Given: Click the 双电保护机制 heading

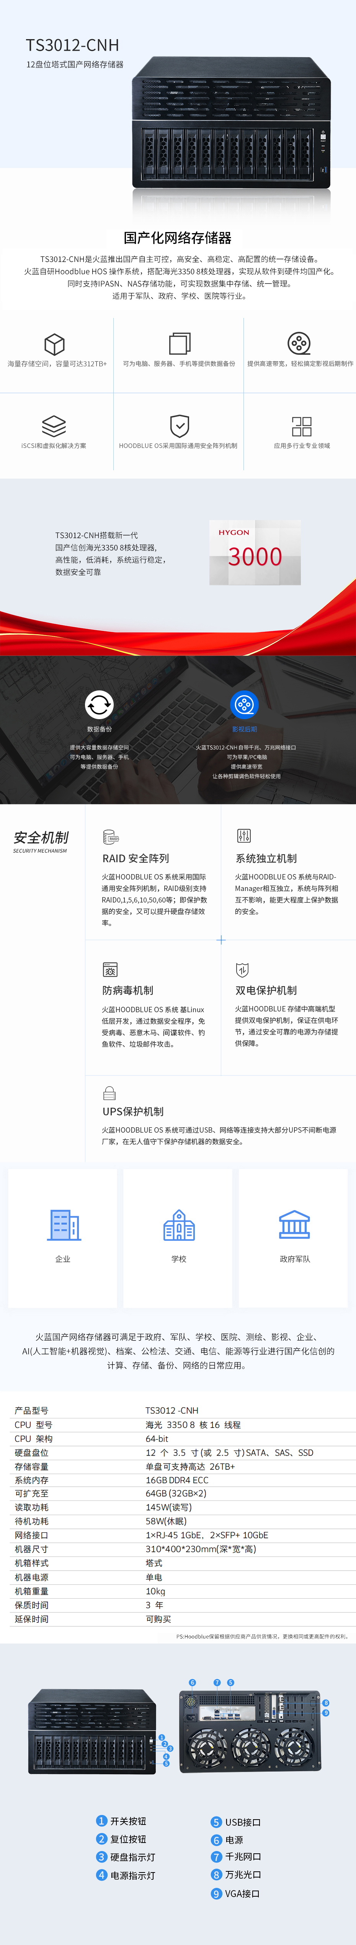Looking at the screenshot, I should click(x=266, y=990).
